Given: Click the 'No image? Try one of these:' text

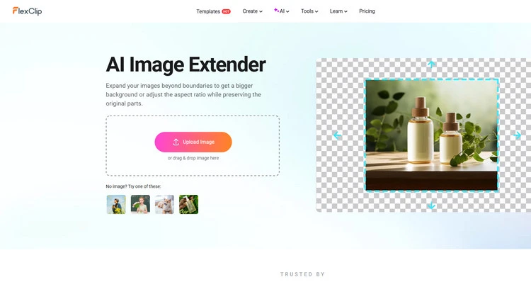Looking at the screenshot, I should (133, 186).
